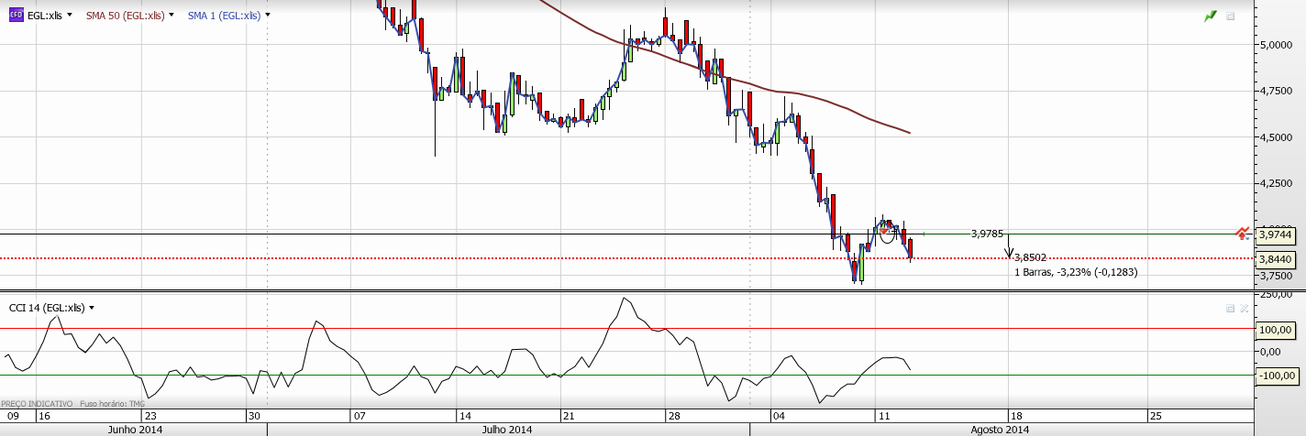Viewport: 1306px width, 436px height.
Task: Click the 'PREÇO INDICATIVO' label
Action: [x=37, y=403]
